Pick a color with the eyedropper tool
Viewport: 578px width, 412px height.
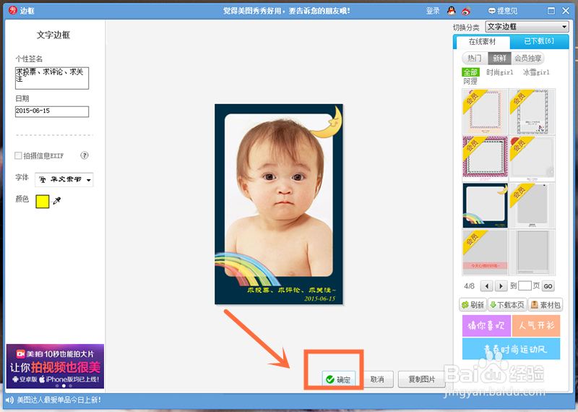pyautogui.click(x=57, y=201)
